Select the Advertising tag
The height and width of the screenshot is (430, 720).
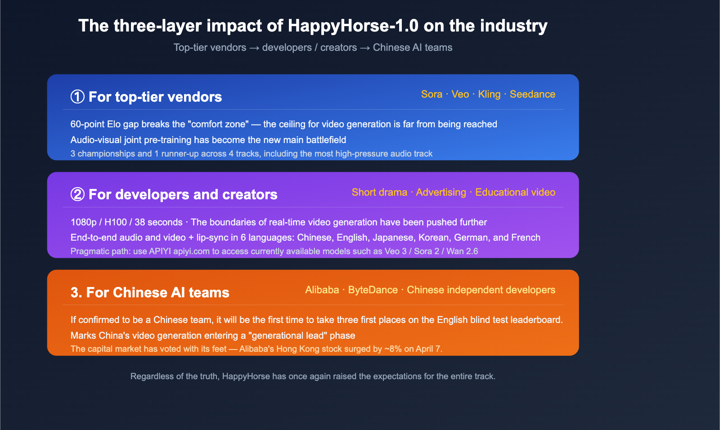[x=441, y=192]
